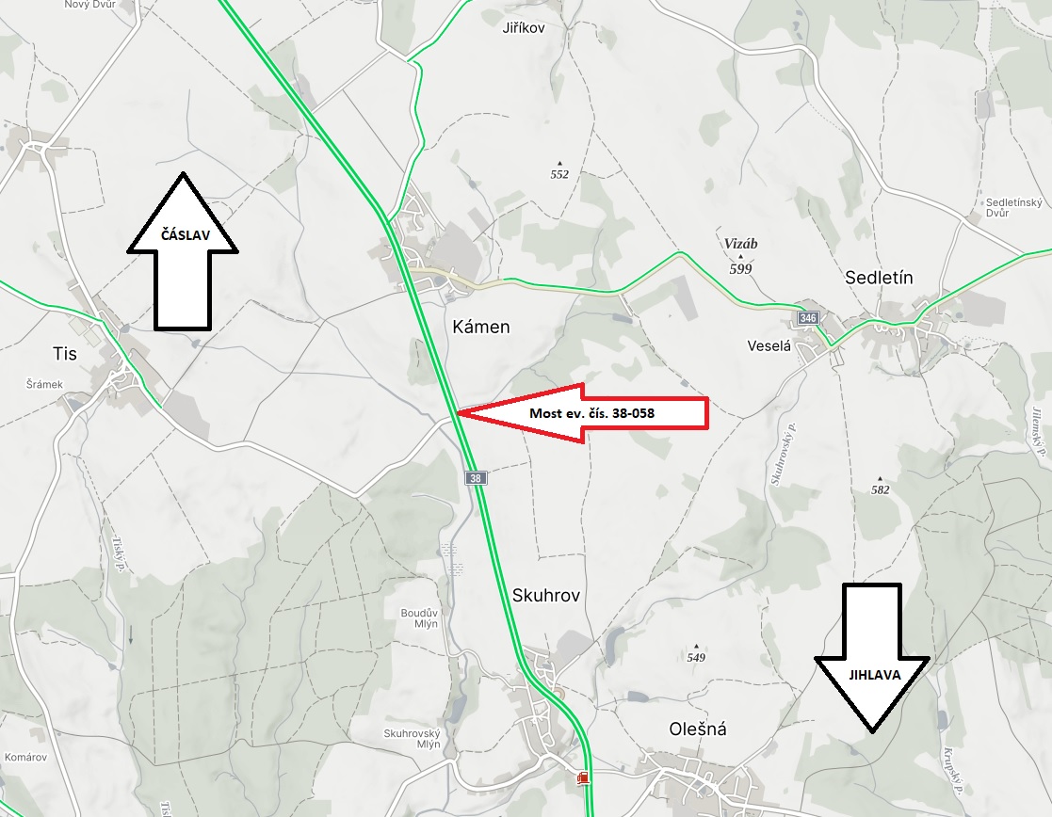This screenshot has height=817, width=1052.
Task: Click the road 38 number shield
Action: click(475, 478)
